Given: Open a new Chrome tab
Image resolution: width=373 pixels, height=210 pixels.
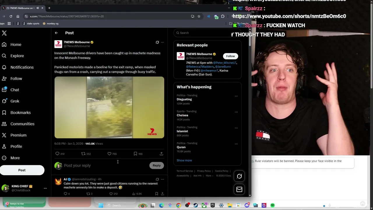Looking at the screenshot, I should pyautogui.click(x=49, y=8).
